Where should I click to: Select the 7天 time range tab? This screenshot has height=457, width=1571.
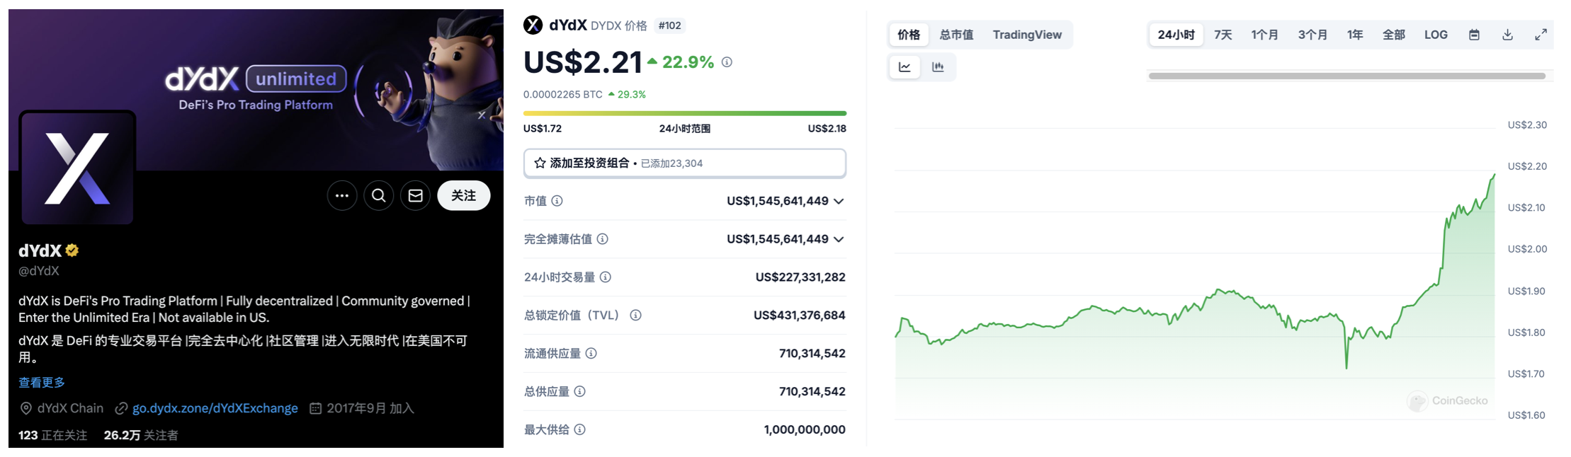click(x=1223, y=35)
